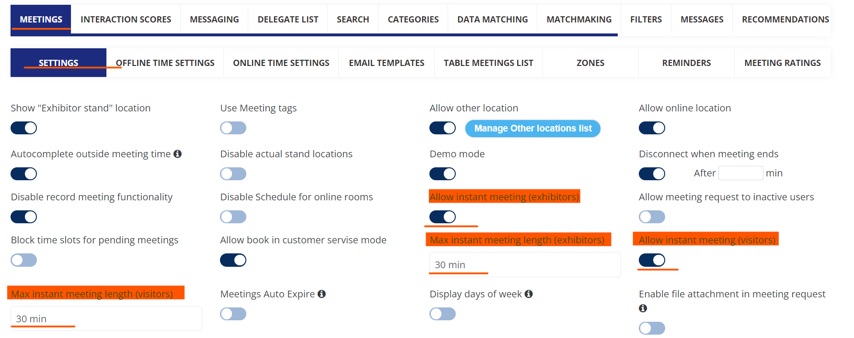Click info icon next to Display days of week
The image size is (854, 338).
(529, 294)
